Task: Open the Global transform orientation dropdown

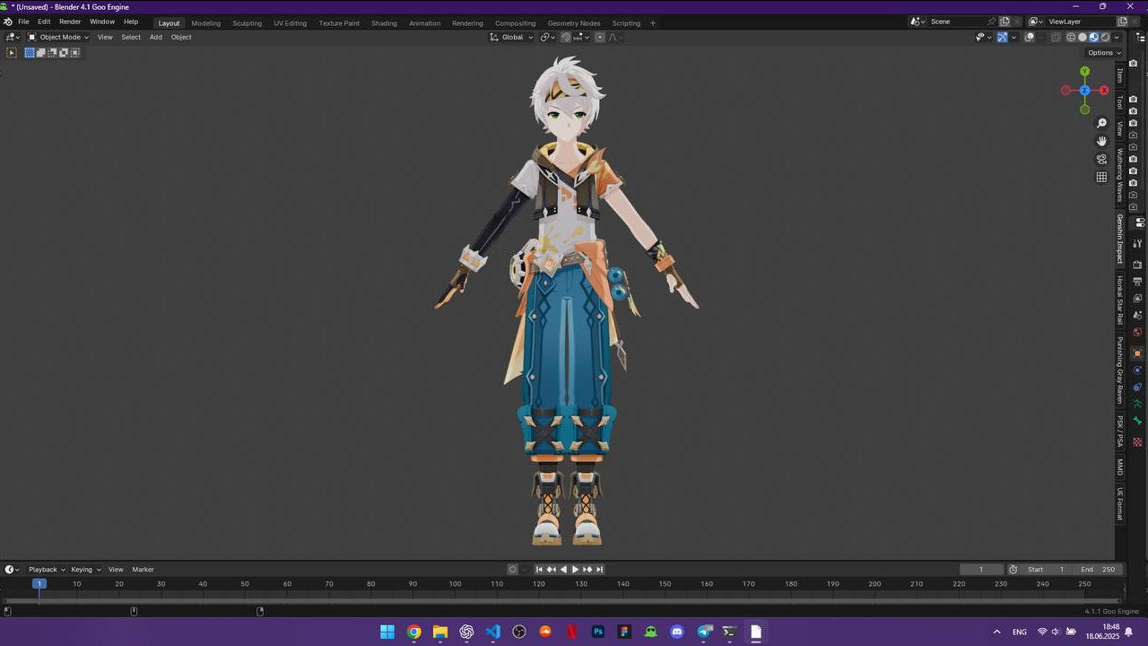Action: pos(512,37)
